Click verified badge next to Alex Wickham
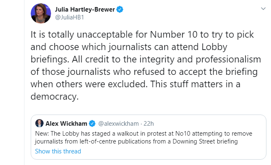This screenshot has height=165, width=271. [92, 124]
